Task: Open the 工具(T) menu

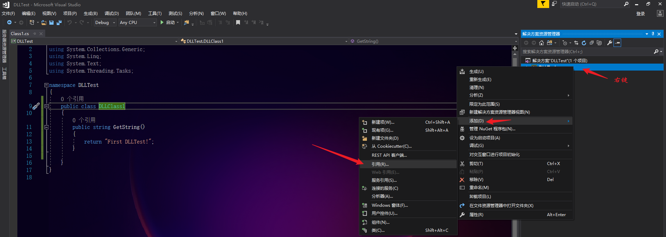Action: coord(155,14)
